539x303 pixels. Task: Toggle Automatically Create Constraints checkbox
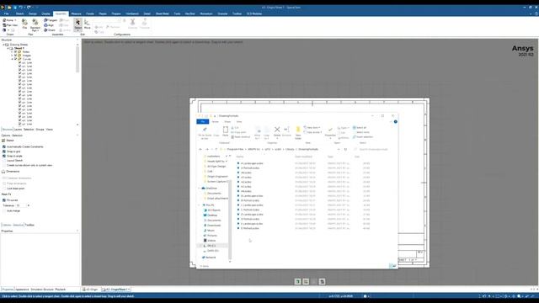(x=4, y=146)
